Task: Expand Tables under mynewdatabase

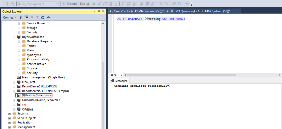Action: [x=19, y=46]
